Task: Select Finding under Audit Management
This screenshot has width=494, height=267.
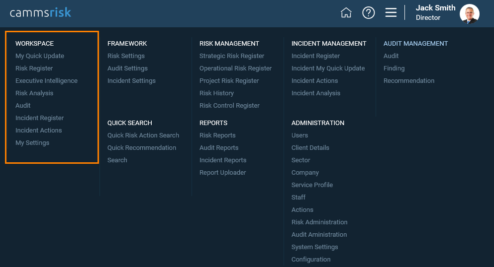Action: coord(394,68)
